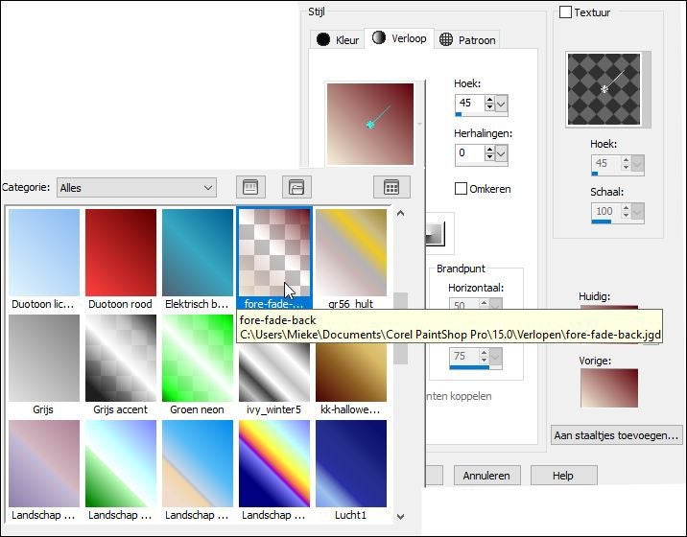Open the Categorie dropdown showing Alles
This screenshot has width=687, height=537.
pos(136,188)
